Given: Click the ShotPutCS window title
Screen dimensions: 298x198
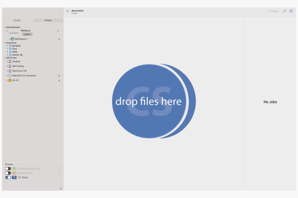Looking at the screenshot, I should [x=77, y=11].
